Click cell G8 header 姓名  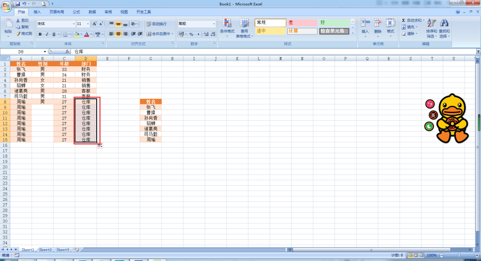click(x=151, y=102)
